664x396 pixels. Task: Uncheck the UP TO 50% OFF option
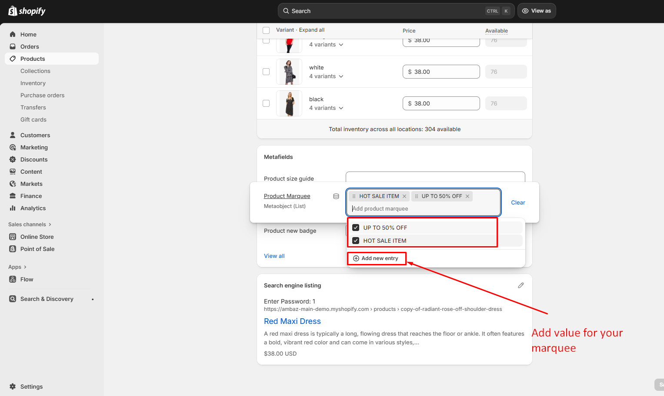tap(356, 228)
